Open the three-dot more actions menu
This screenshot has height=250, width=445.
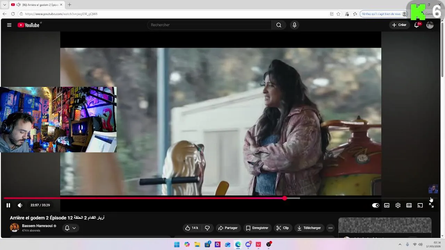(x=330, y=228)
